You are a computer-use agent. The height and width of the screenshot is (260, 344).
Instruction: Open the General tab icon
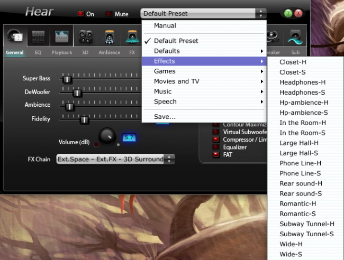(15, 36)
